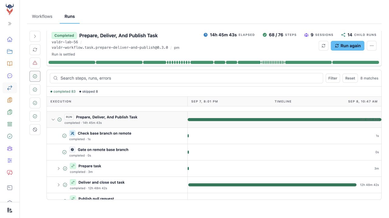The image size is (389, 218).
Task: Select the red warning triangle run entry
Action: 35,63
